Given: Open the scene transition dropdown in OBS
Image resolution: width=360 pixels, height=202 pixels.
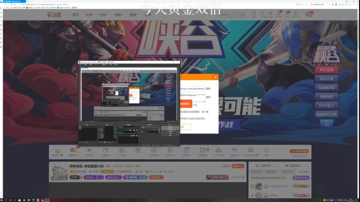Looking at the screenshot, I should (150, 127).
